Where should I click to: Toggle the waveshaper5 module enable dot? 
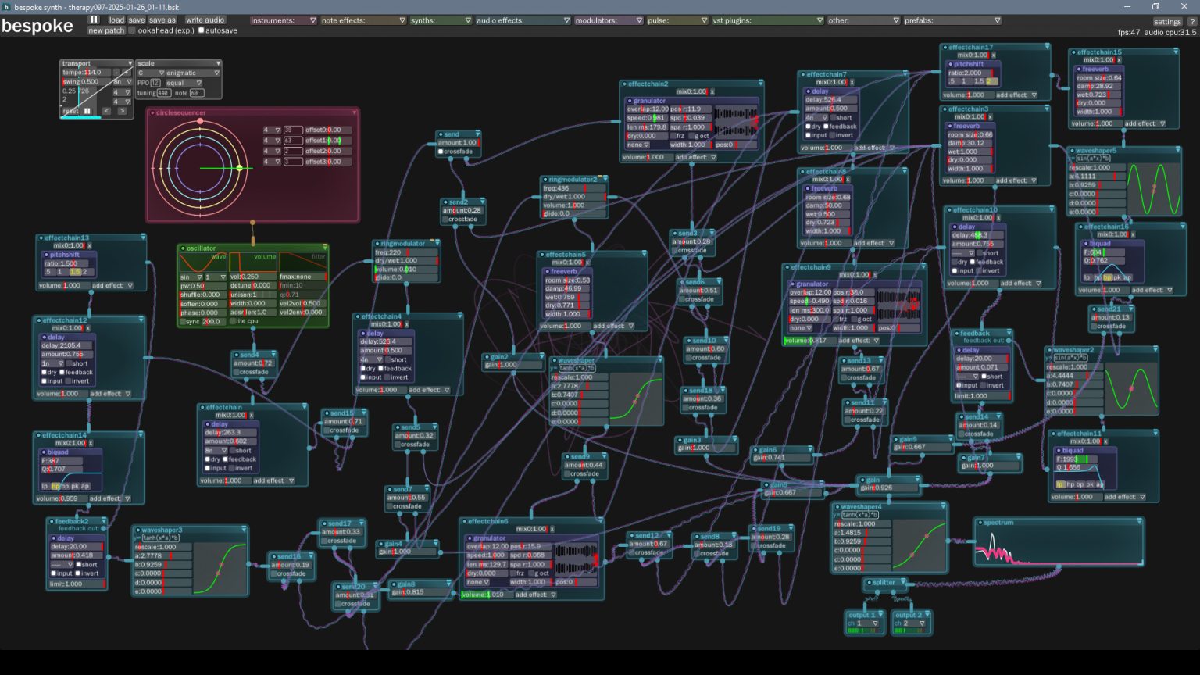(1072, 151)
